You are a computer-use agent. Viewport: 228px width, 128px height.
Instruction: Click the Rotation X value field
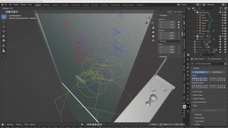(167, 33)
